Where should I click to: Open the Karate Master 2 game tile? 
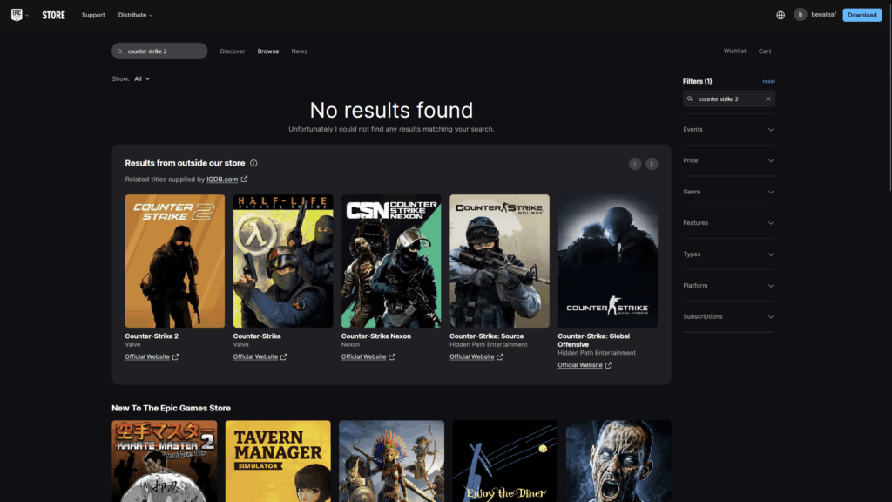165,462
